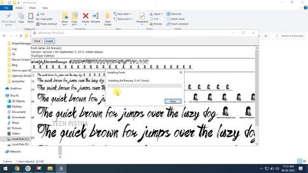
Task: Open the File menu tab
Action: [6, 8]
